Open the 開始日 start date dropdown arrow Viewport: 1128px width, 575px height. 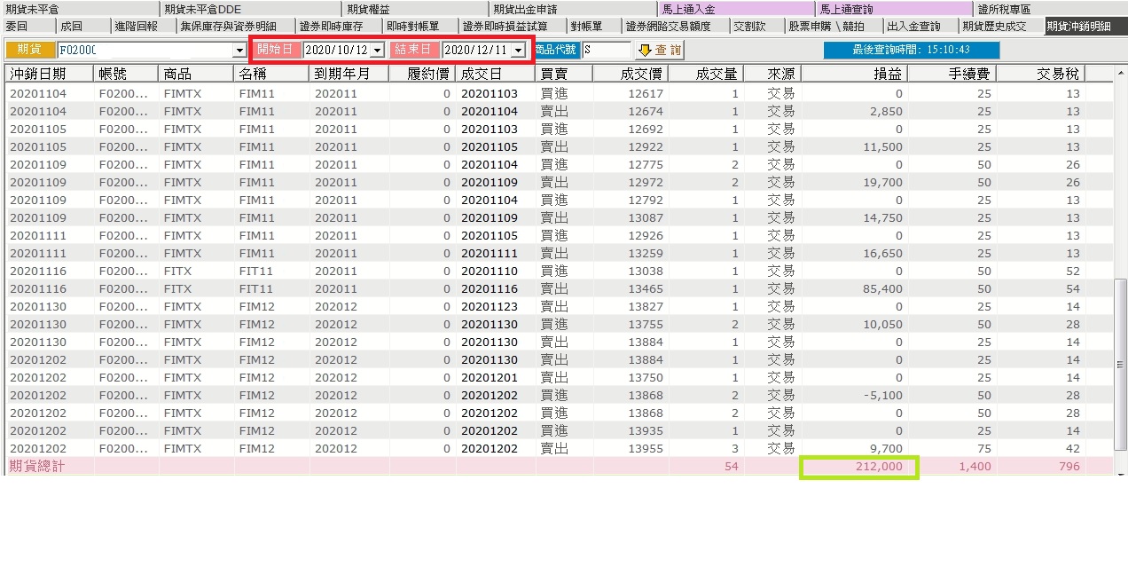click(x=377, y=51)
